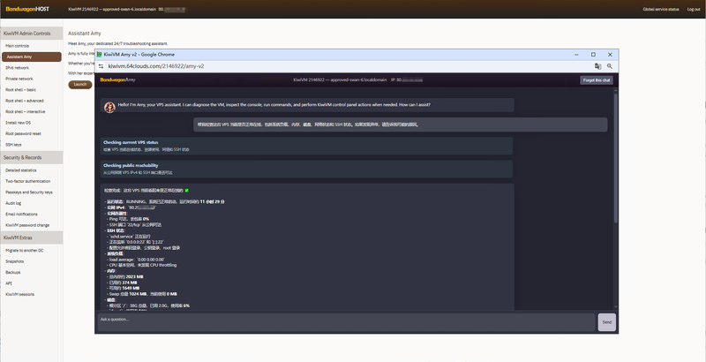This screenshot has height=362, width=706.
Task: Click Security & Records section header
Action: (32, 157)
